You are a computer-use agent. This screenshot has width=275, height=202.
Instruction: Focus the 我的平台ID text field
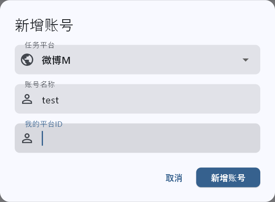coord(147,138)
